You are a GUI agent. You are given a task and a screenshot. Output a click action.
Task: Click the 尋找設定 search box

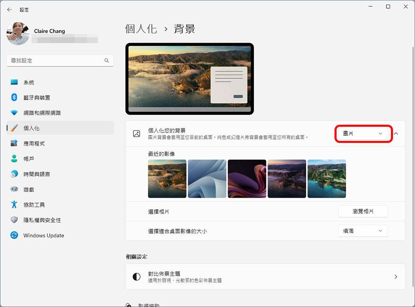[60, 60]
